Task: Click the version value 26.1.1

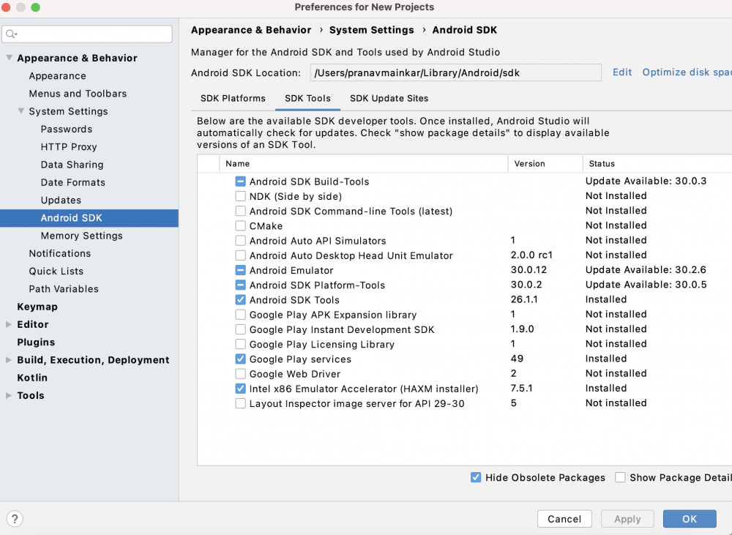Action: (x=524, y=299)
